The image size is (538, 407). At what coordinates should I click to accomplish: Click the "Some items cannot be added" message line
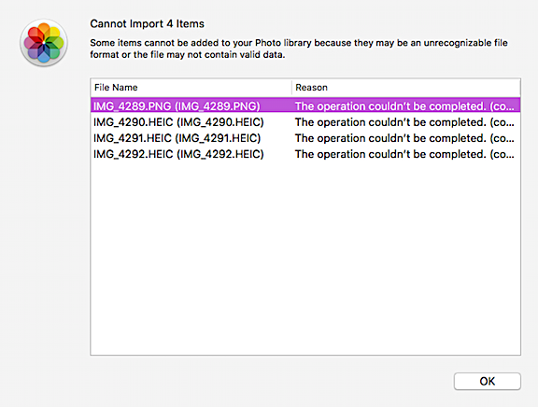click(x=299, y=43)
